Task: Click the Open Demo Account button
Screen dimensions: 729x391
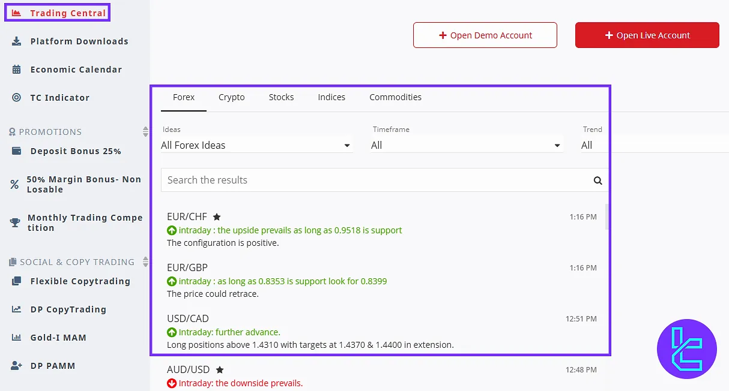Action: click(485, 35)
